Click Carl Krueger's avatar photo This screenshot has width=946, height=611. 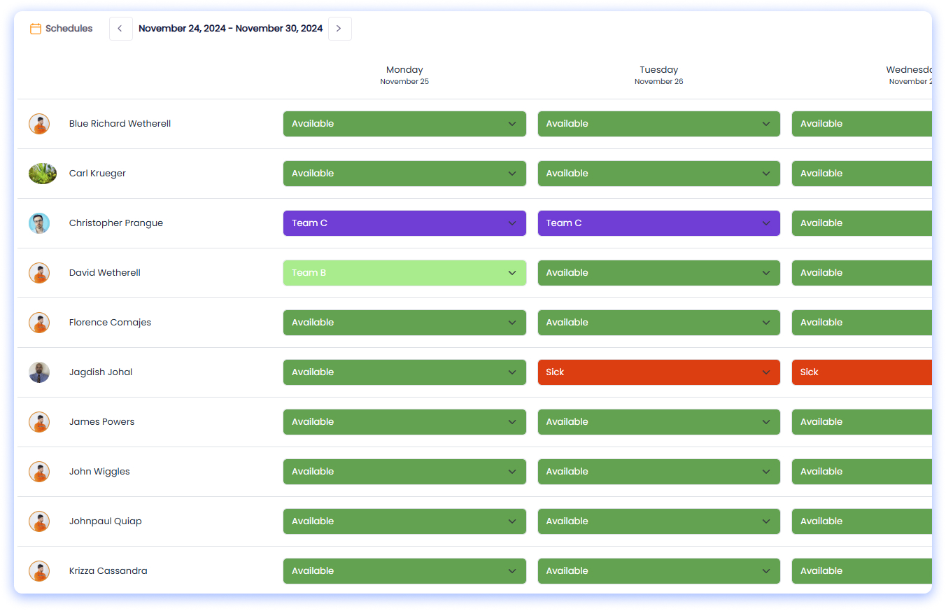pos(42,174)
